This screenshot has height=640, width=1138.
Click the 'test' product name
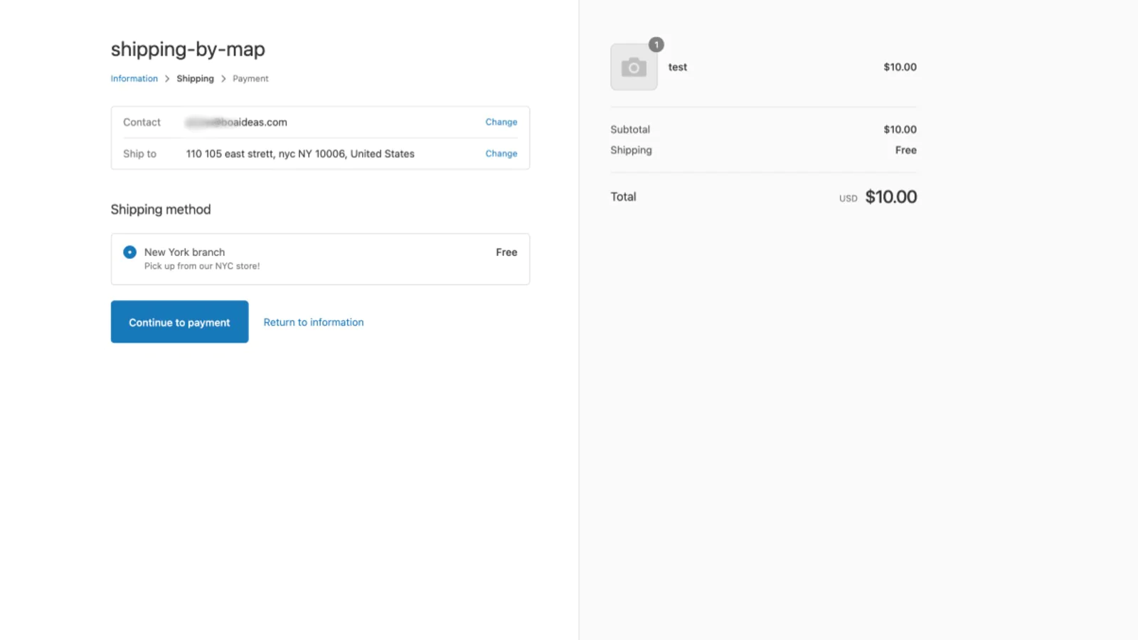pos(678,68)
